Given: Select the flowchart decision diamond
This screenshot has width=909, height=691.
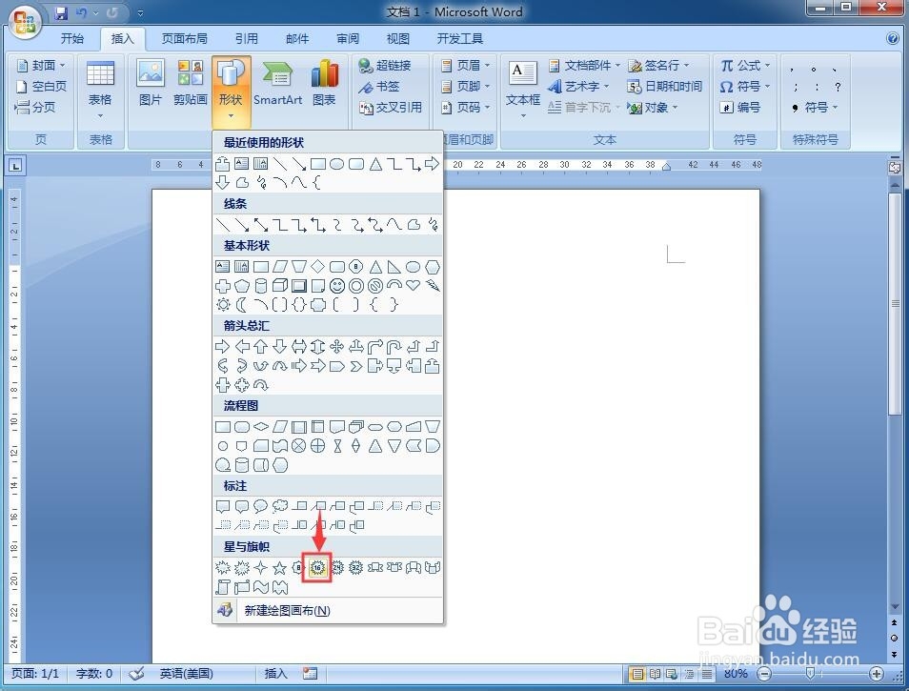Looking at the screenshot, I should click(261, 427).
